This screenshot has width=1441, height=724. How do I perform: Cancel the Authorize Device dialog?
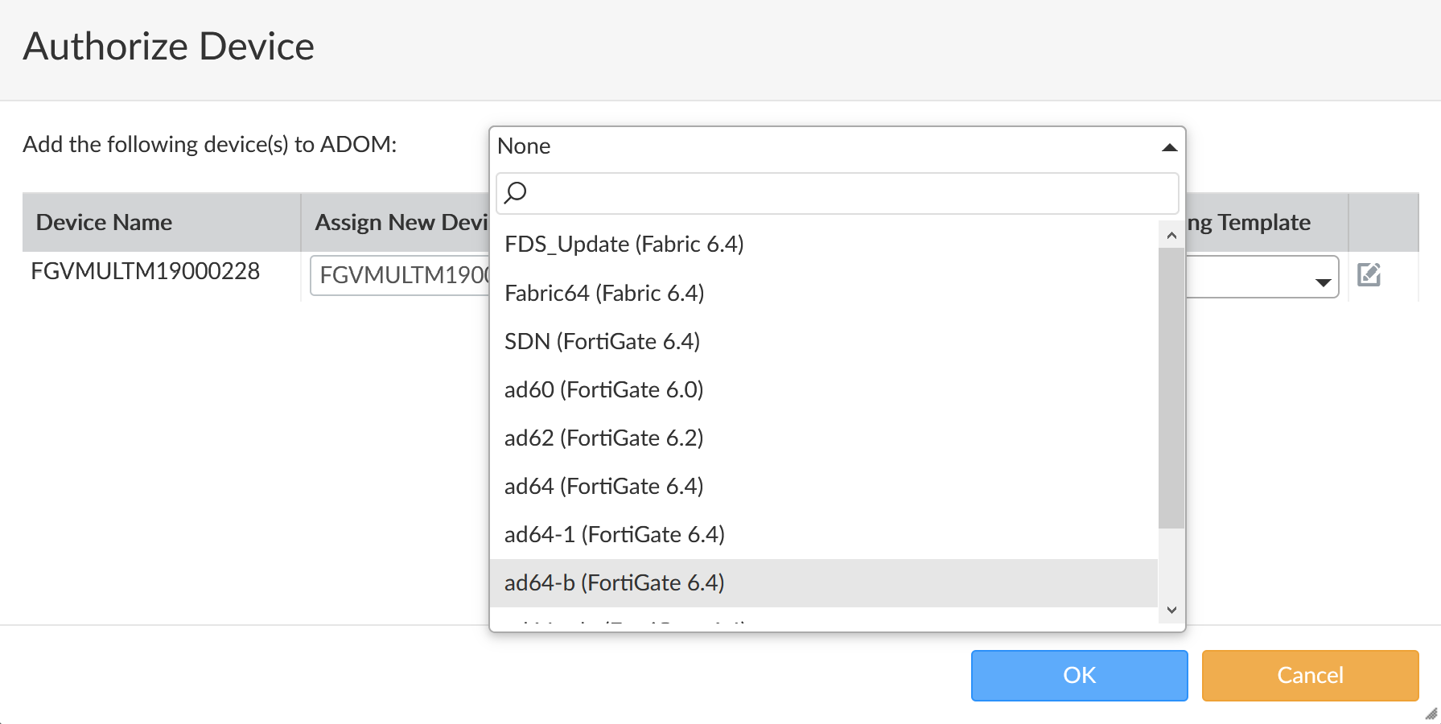point(1310,676)
